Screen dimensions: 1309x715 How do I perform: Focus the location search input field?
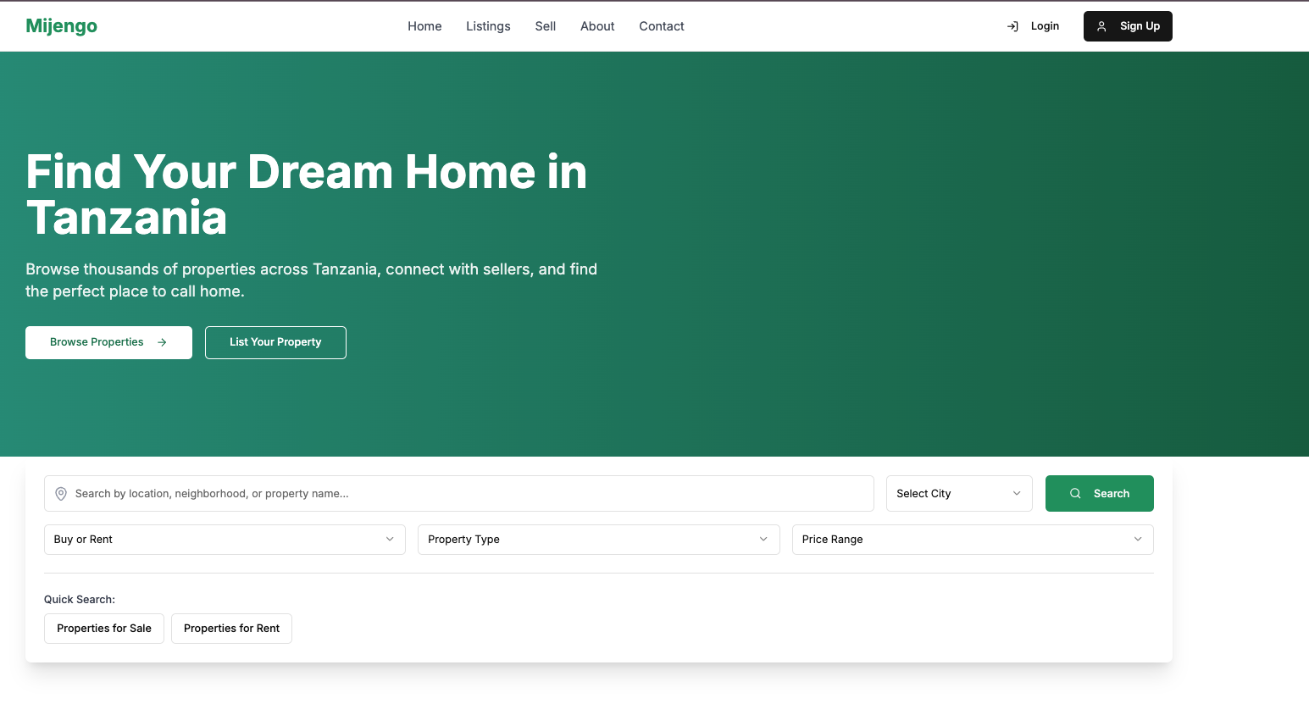coord(466,494)
